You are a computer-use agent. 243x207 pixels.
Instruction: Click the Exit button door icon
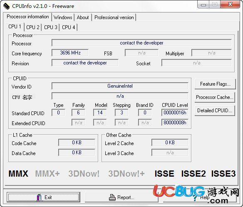point(39,197)
